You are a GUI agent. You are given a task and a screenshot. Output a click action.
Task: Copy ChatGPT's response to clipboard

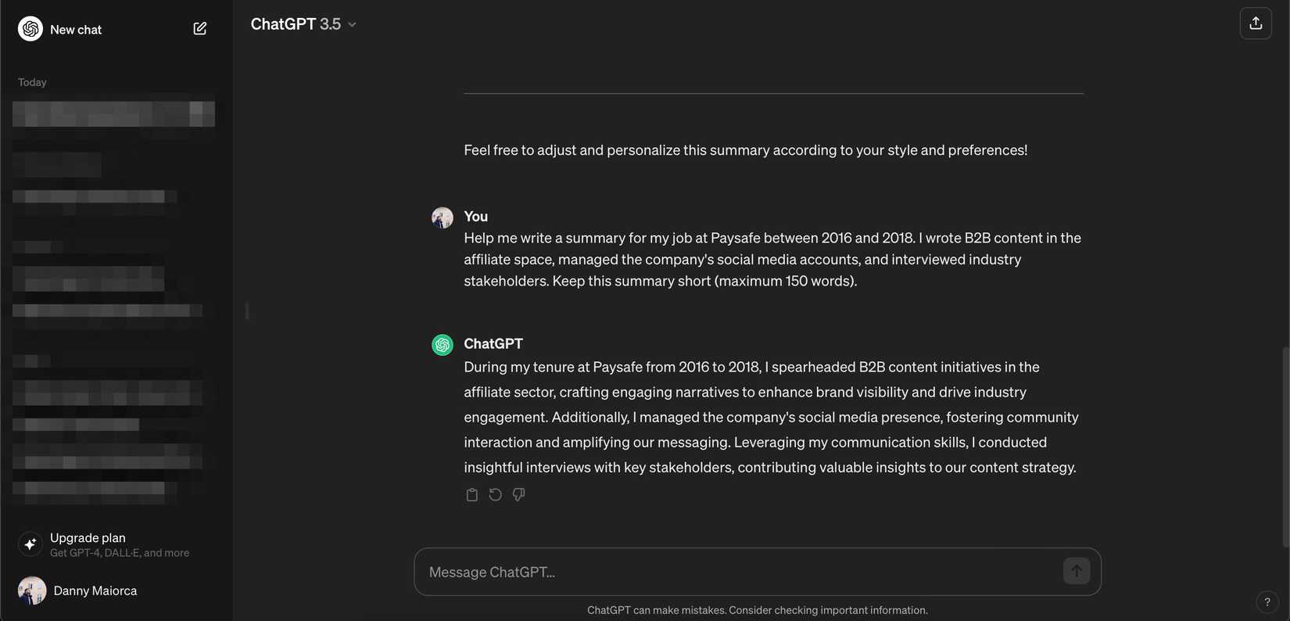pyautogui.click(x=471, y=494)
